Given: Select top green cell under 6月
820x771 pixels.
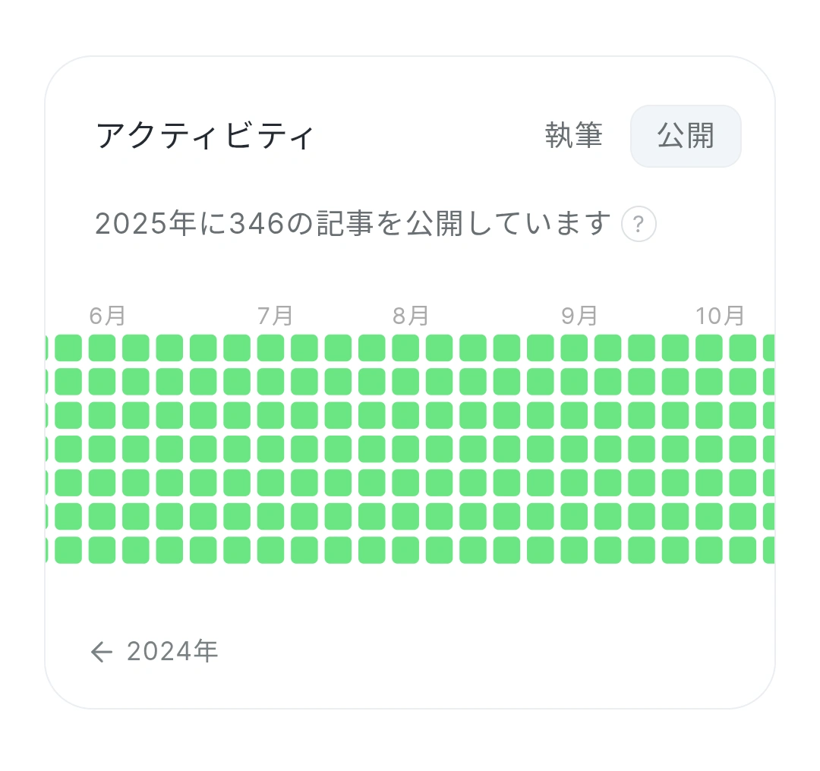Looking at the screenshot, I should click(102, 348).
